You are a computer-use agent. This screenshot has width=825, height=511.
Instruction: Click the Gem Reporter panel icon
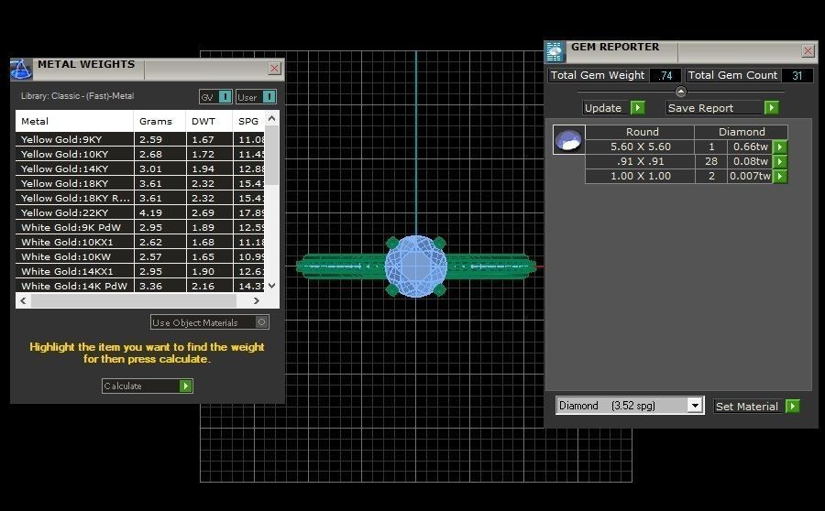click(x=555, y=51)
